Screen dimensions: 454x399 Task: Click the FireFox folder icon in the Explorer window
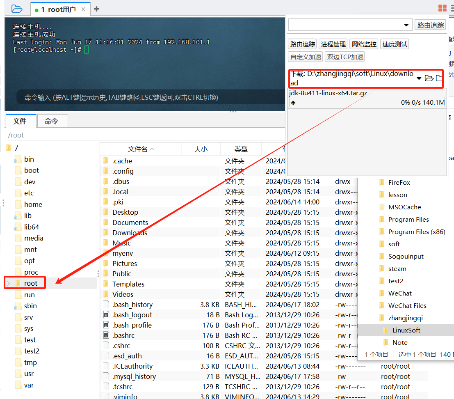click(x=382, y=182)
